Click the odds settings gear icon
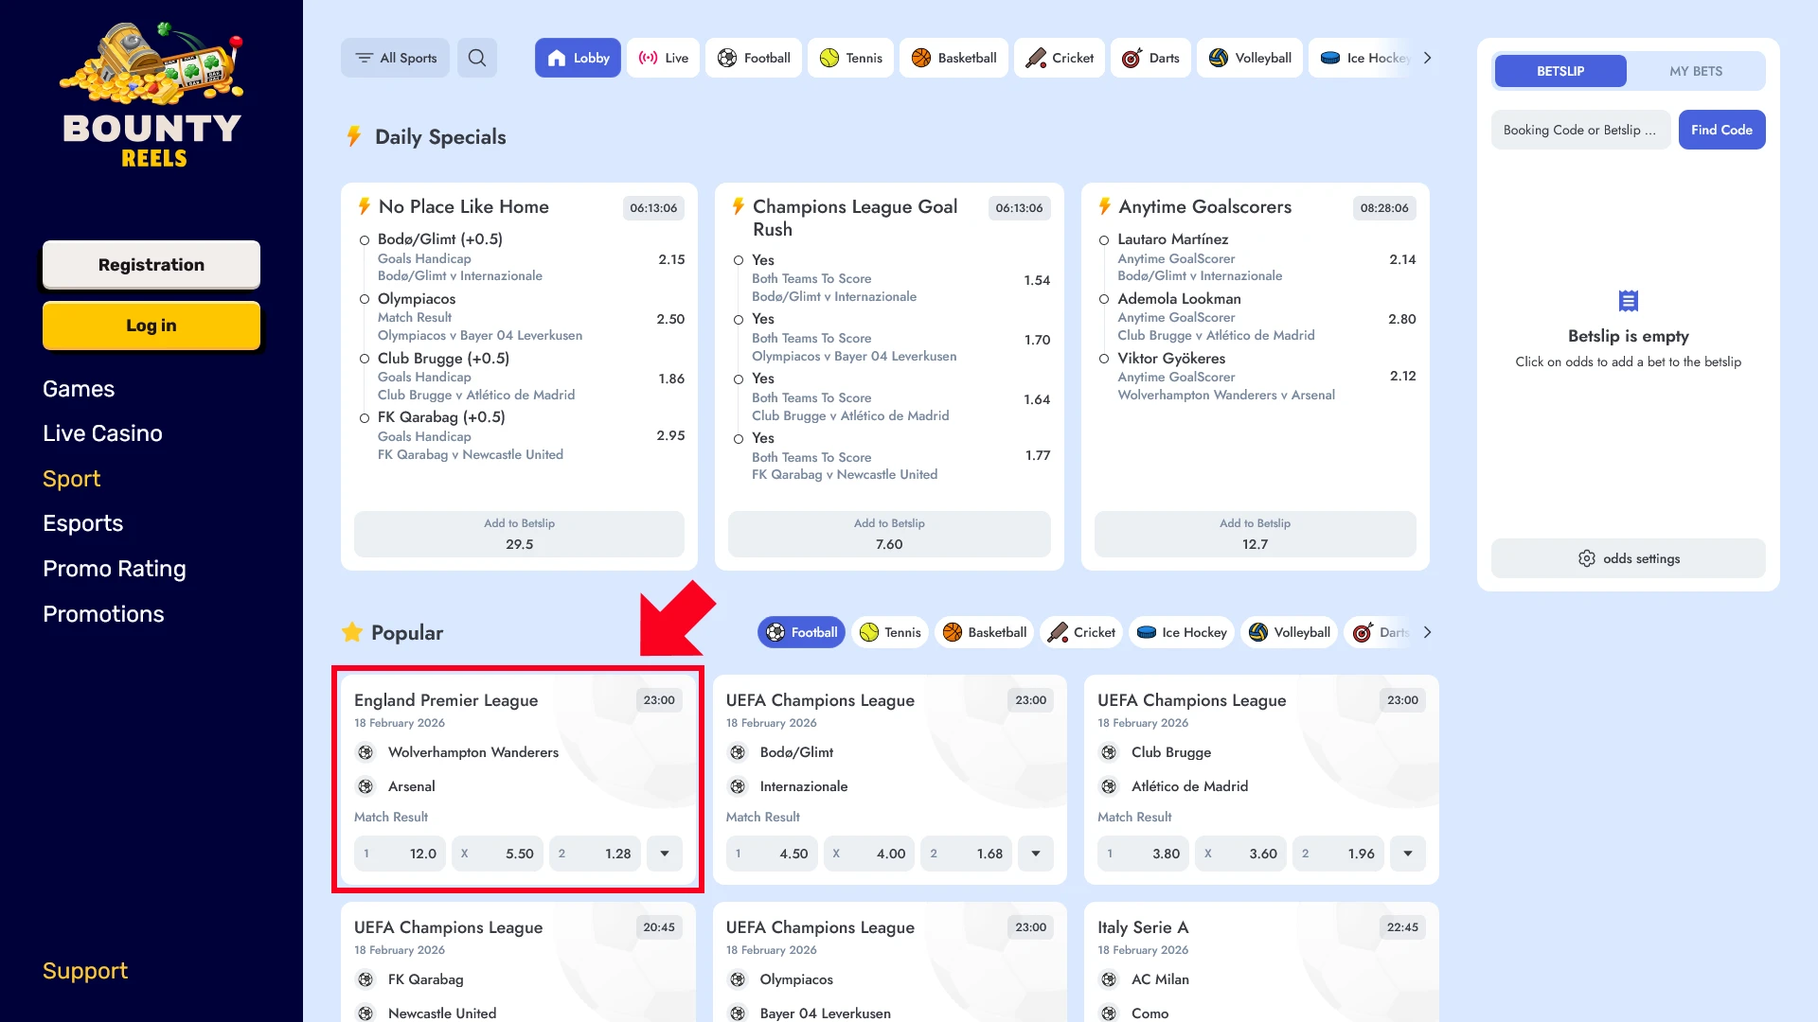 [1587, 558]
